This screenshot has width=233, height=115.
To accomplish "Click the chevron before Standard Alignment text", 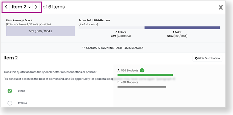I will 83,48.
